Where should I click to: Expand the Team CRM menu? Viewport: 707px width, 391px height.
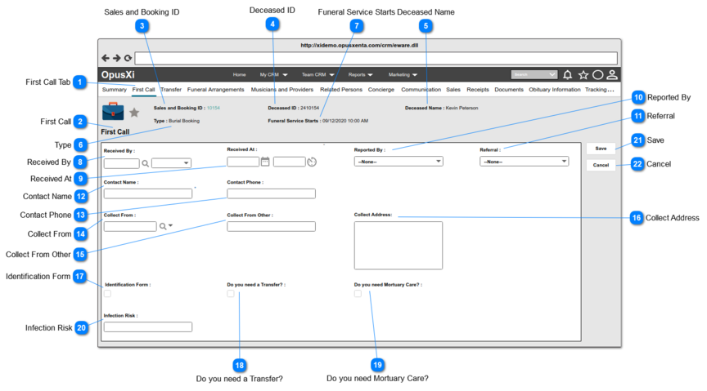317,75
